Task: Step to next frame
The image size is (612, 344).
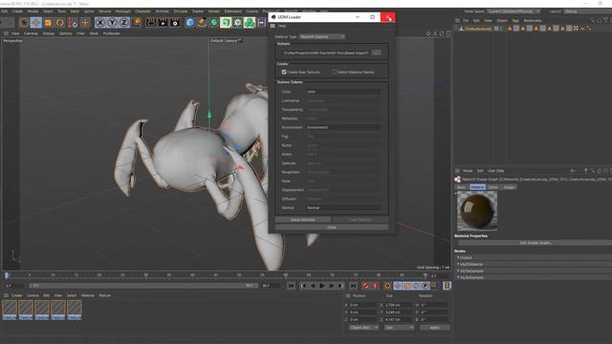Action: pos(332,287)
